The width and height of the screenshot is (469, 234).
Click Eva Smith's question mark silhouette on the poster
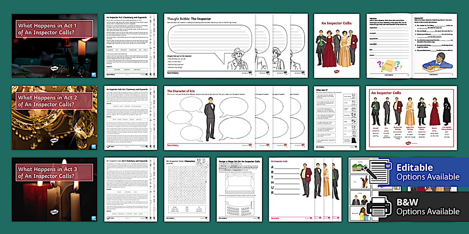pos(446,105)
